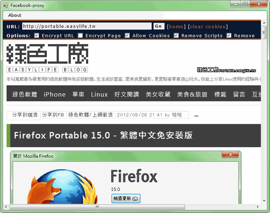Toggle the last Remove checkbox
Image resolution: width=270 pixels, height=213 pixels.
pos(229,35)
